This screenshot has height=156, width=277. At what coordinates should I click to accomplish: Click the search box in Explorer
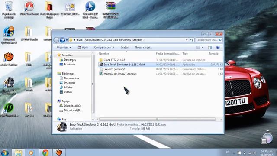(209, 40)
